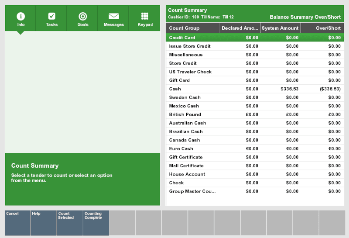Select the Gift Certificate row

(255, 157)
